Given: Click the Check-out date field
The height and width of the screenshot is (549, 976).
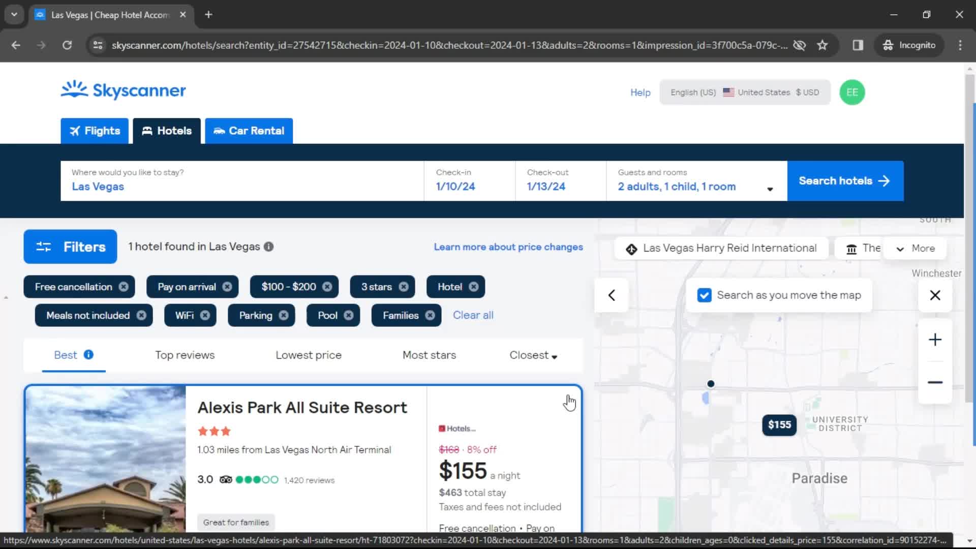Looking at the screenshot, I should [x=561, y=181].
